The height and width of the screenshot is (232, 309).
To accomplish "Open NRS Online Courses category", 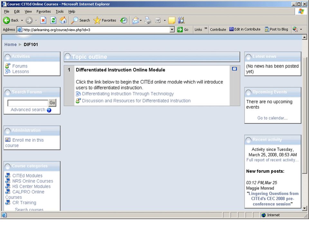I will coord(33,181).
